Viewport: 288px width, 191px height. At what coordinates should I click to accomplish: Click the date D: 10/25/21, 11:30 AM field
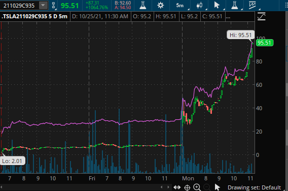[100, 17]
